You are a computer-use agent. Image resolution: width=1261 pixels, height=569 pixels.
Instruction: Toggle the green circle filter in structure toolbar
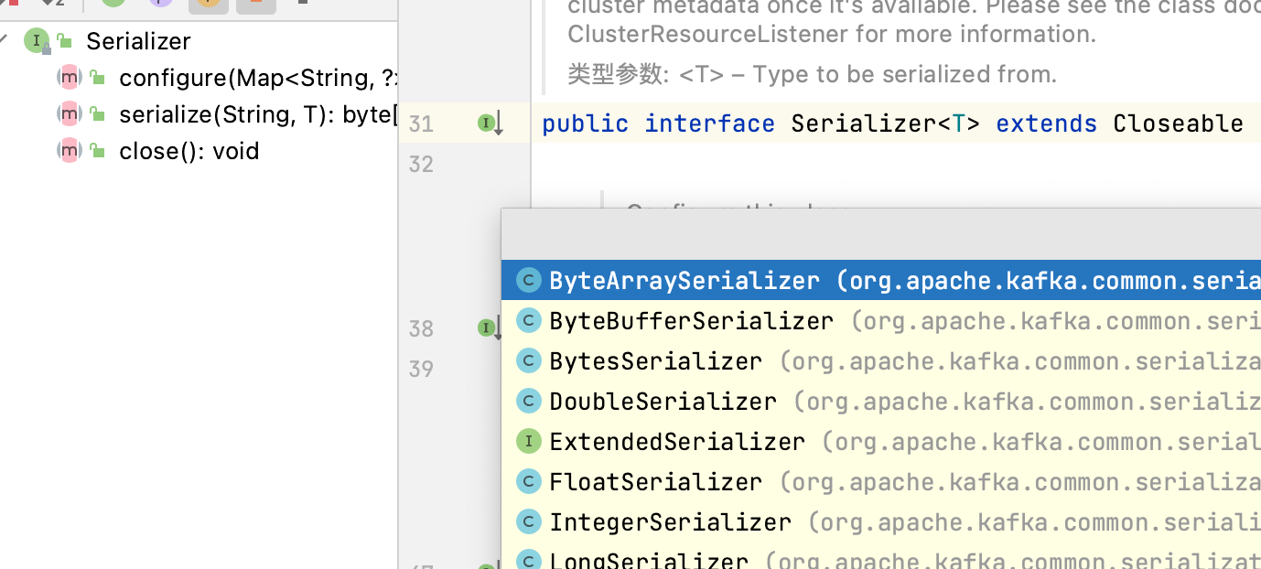113,4
